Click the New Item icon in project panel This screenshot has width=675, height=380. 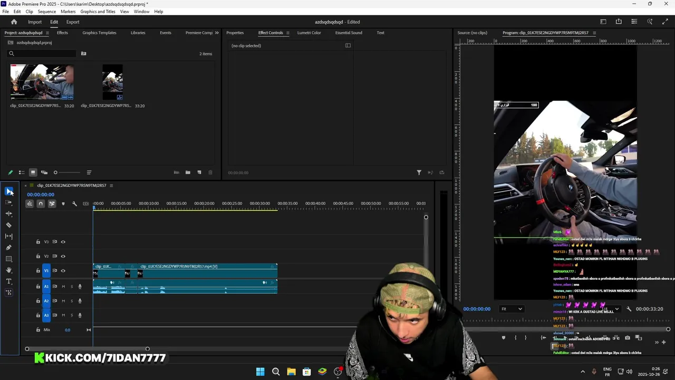pyautogui.click(x=199, y=173)
